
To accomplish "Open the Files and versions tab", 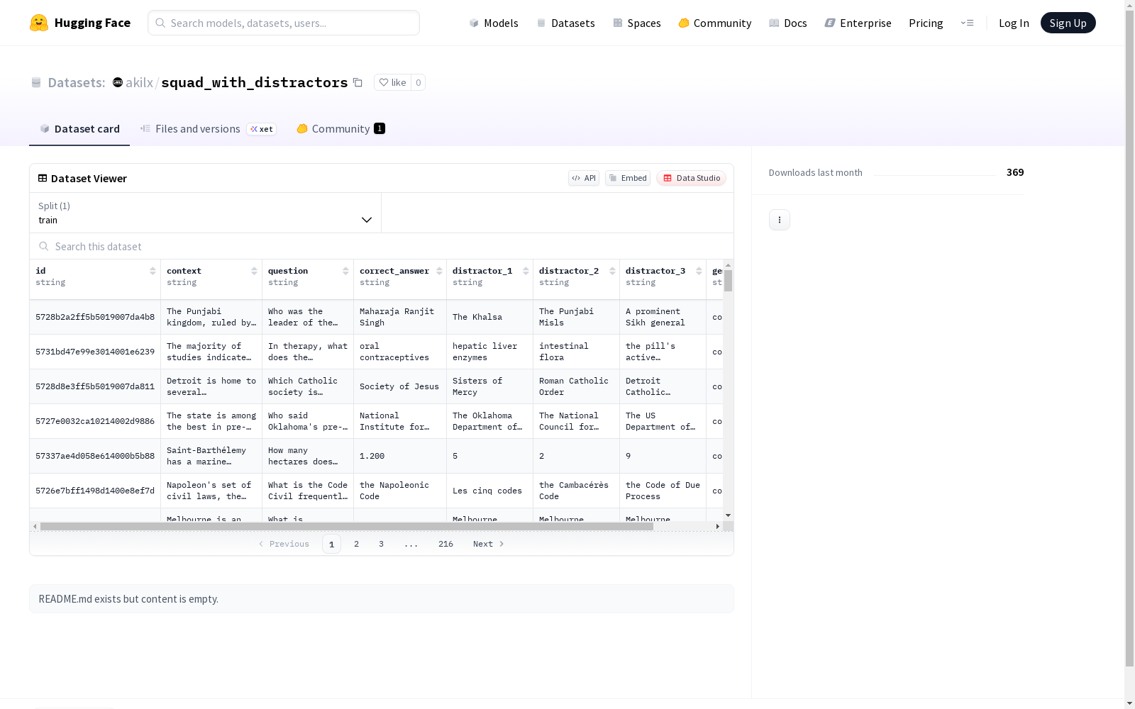I will point(208,128).
